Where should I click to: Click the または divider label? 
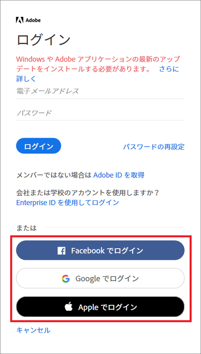[x=27, y=228]
